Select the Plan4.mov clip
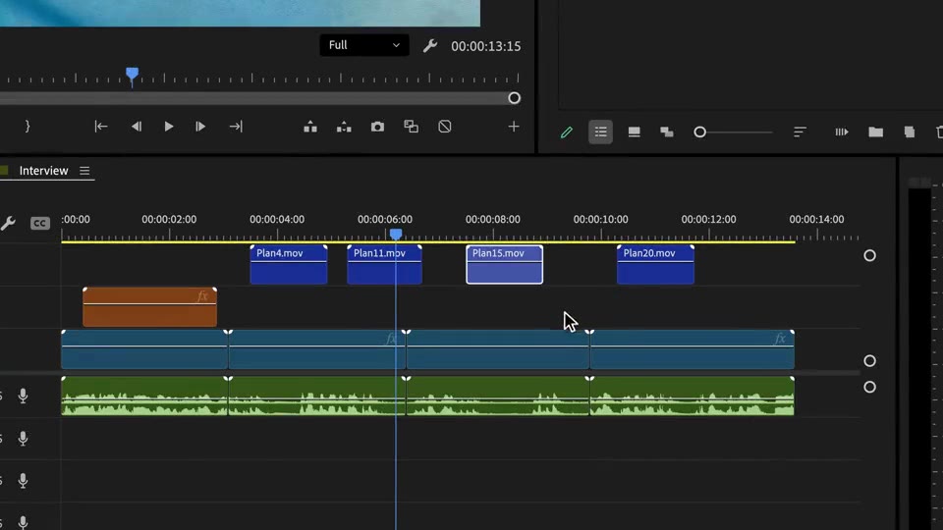The height and width of the screenshot is (530, 943). click(x=289, y=264)
